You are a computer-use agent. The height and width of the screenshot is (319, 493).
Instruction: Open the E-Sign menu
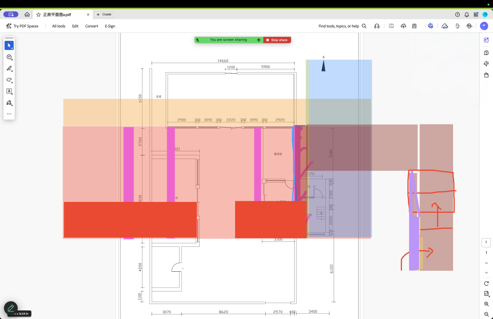pos(110,26)
